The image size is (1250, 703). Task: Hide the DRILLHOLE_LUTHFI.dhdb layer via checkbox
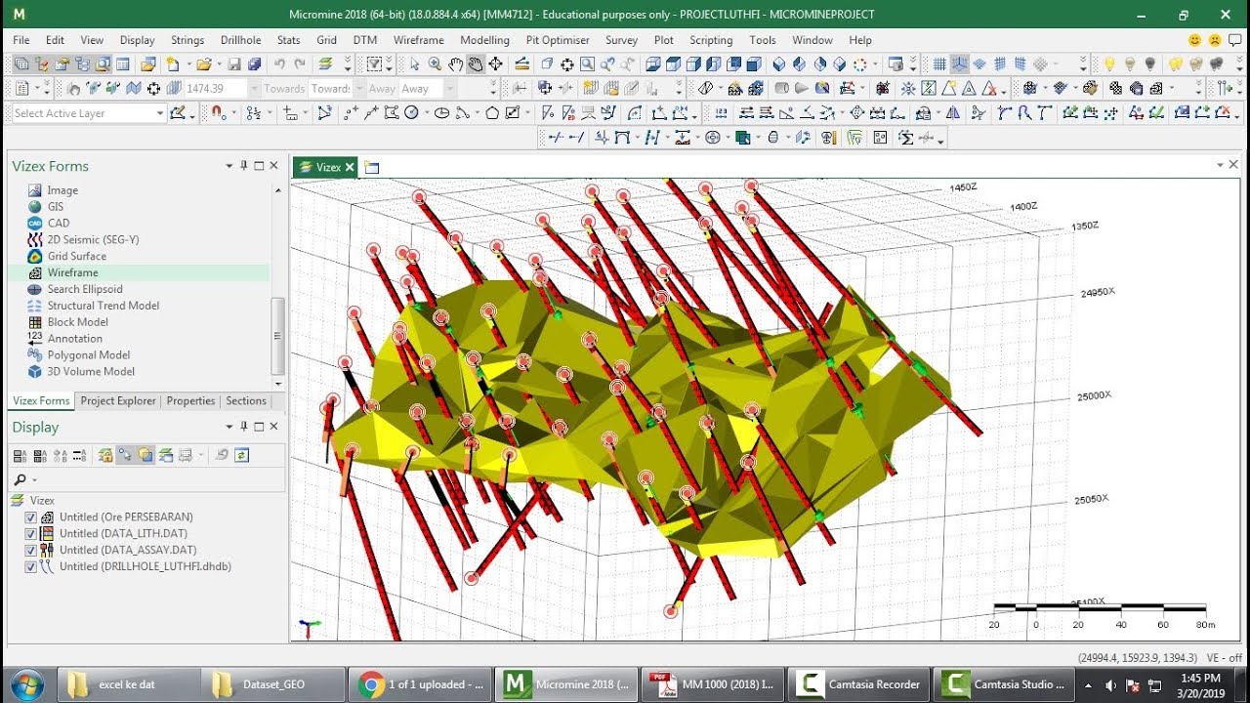[31, 567]
